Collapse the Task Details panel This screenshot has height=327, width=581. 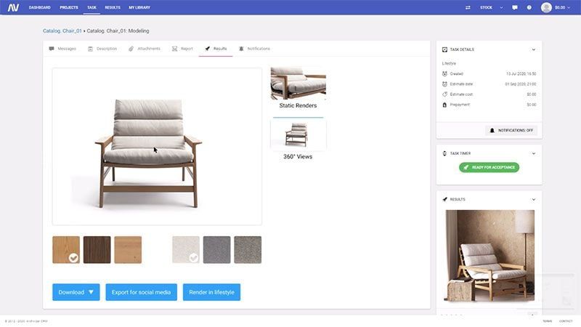(x=534, y=49)
